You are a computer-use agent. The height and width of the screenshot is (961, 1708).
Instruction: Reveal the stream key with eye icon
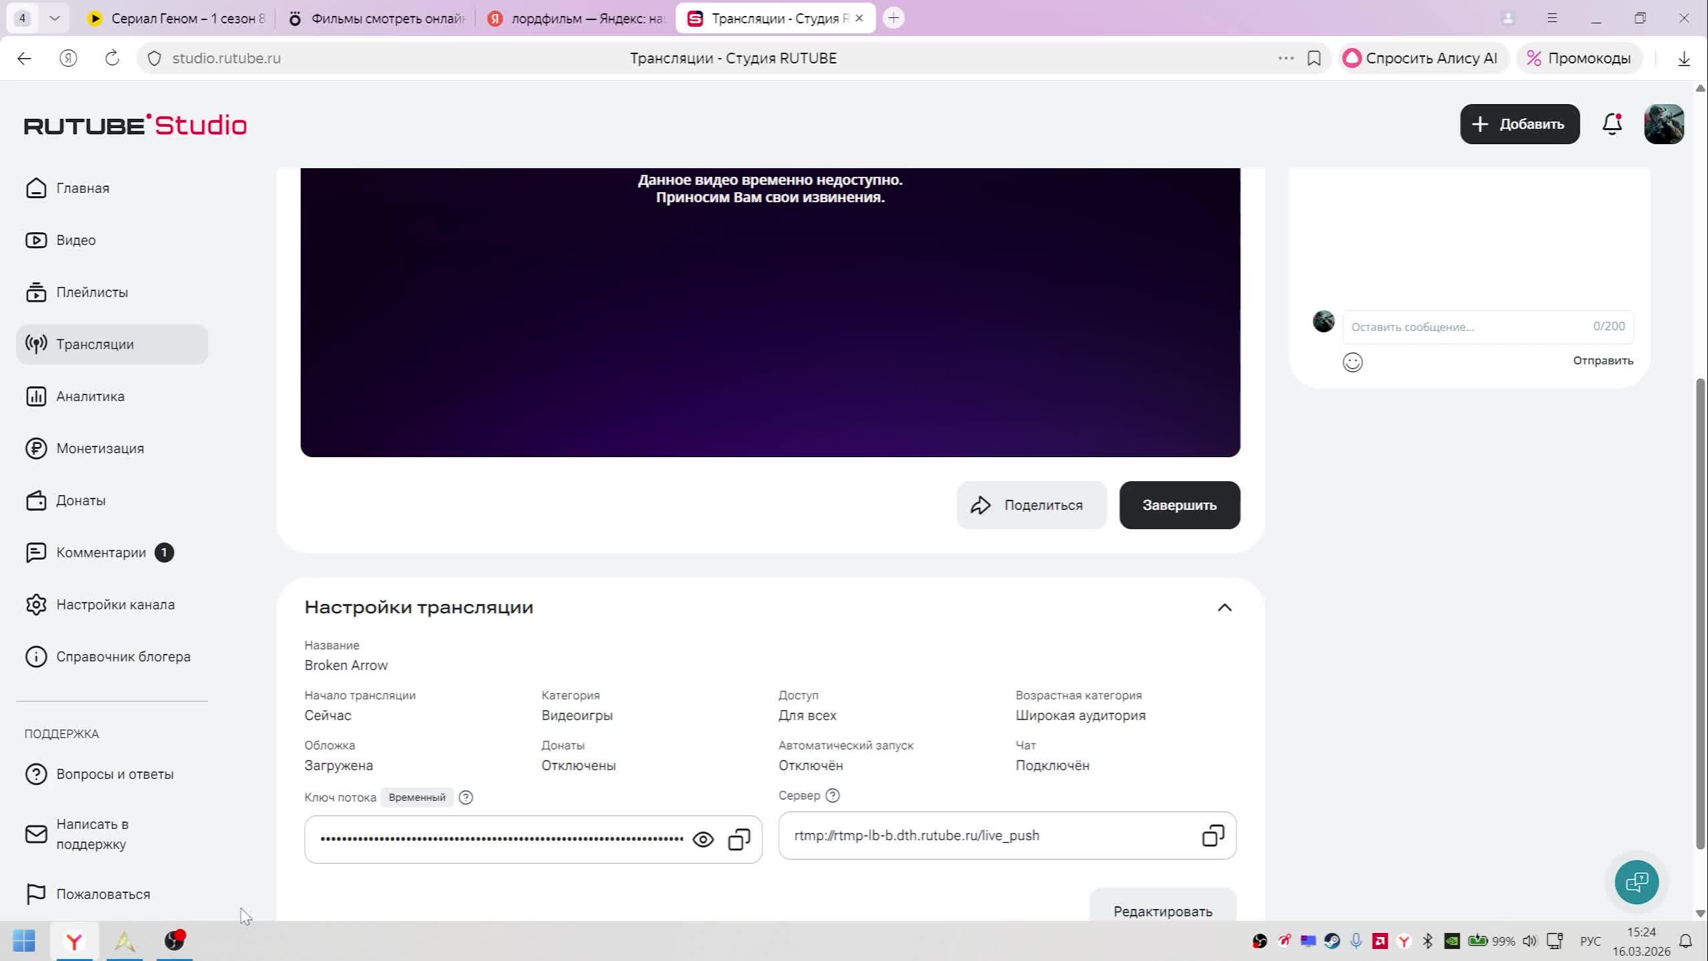[703, 840]
